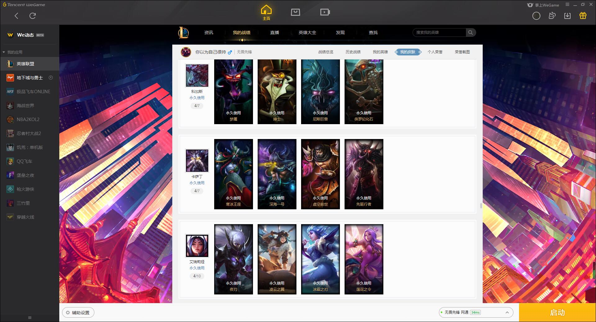596x322 pixels.
Task: Switch to 个人荣誉 sub-tab
Action: (435, 52)
